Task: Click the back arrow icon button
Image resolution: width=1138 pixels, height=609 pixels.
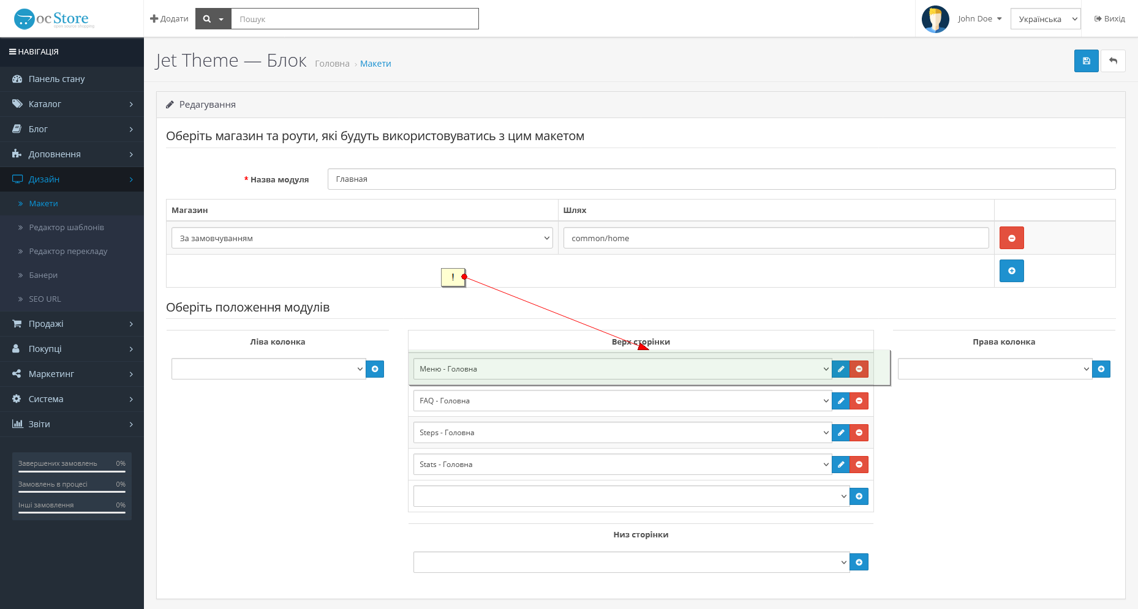Action: (1113, 61)
